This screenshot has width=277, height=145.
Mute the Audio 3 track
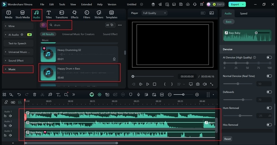coord(10,135)
